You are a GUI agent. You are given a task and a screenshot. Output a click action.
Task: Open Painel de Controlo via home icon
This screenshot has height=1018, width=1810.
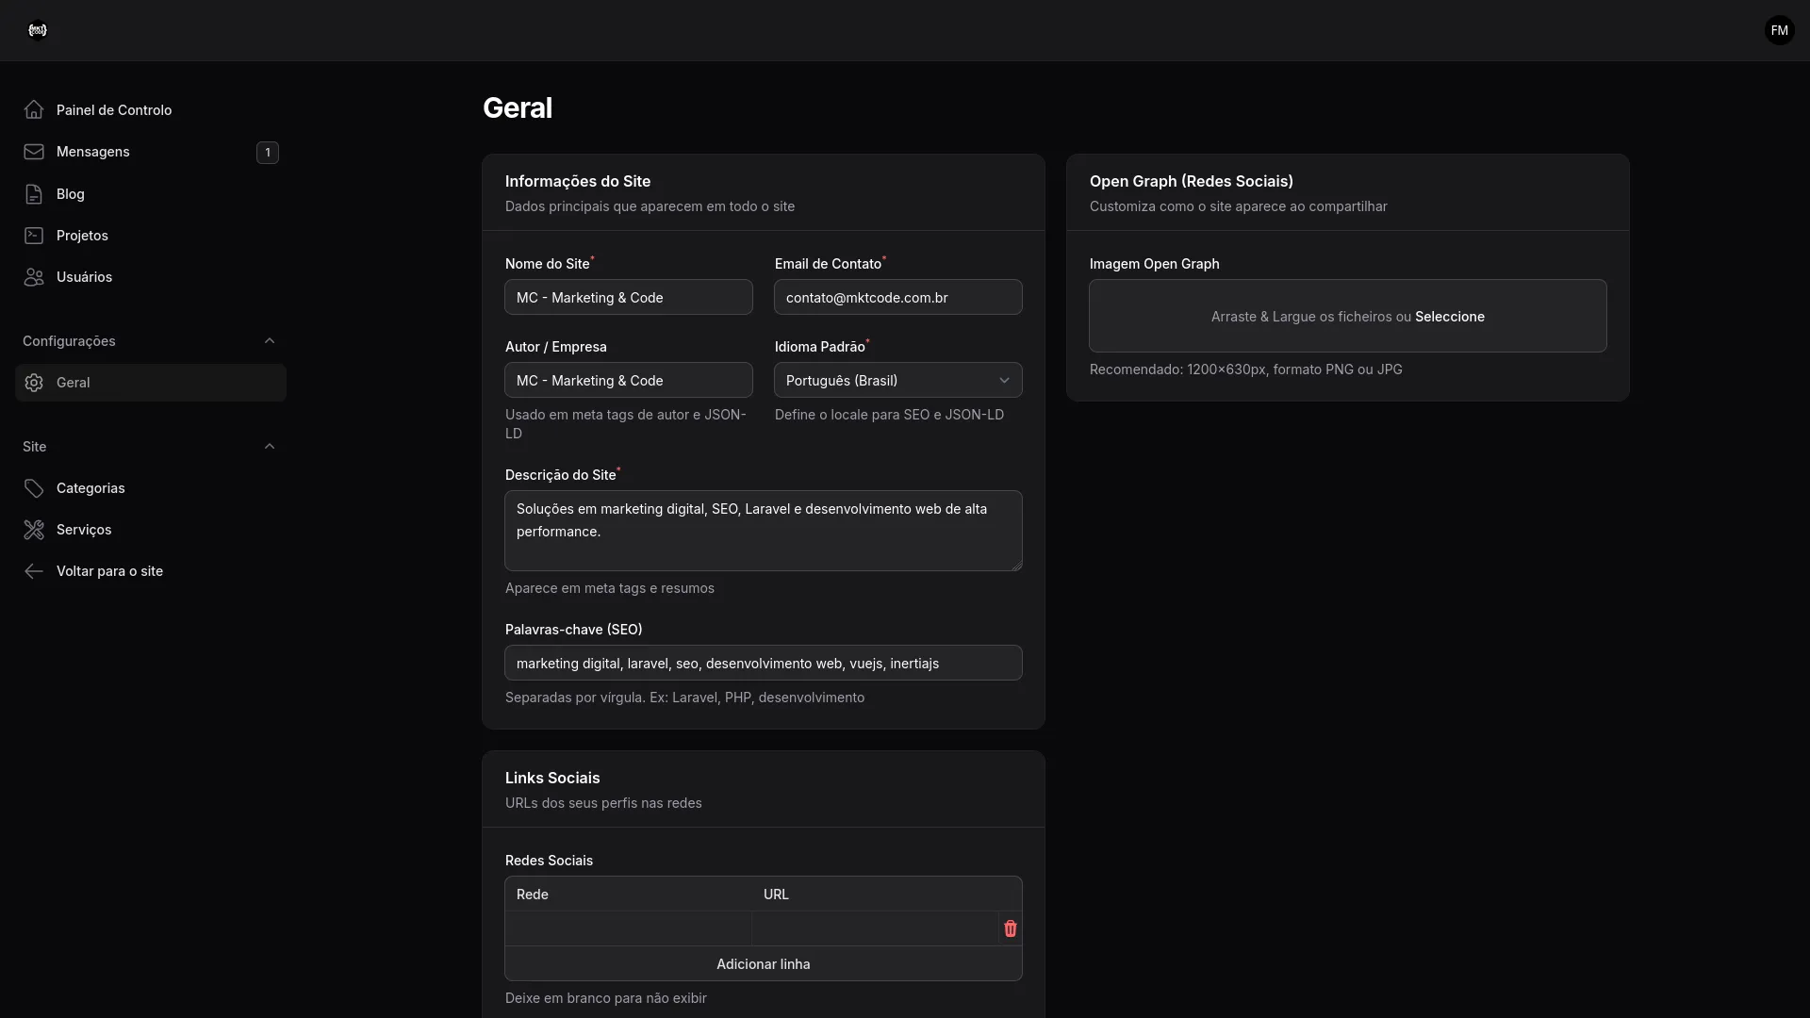coord(34,109)
